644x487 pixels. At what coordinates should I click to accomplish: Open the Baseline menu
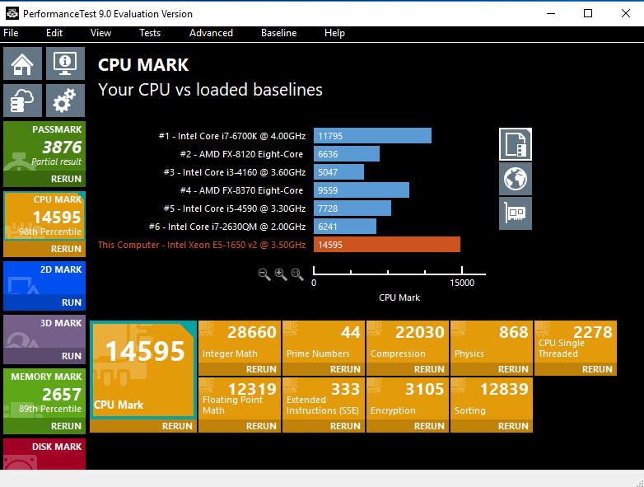278,33
